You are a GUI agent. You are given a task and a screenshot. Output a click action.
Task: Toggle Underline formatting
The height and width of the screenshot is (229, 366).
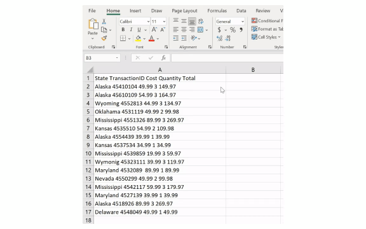pyautogui.click(x=139, y=30)
